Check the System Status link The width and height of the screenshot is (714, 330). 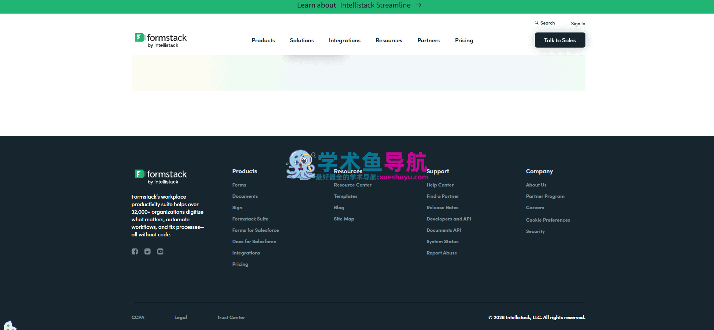click(442, 242)
